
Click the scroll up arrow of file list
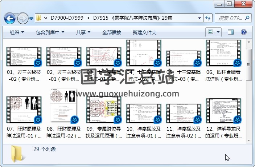pos(249,42)
